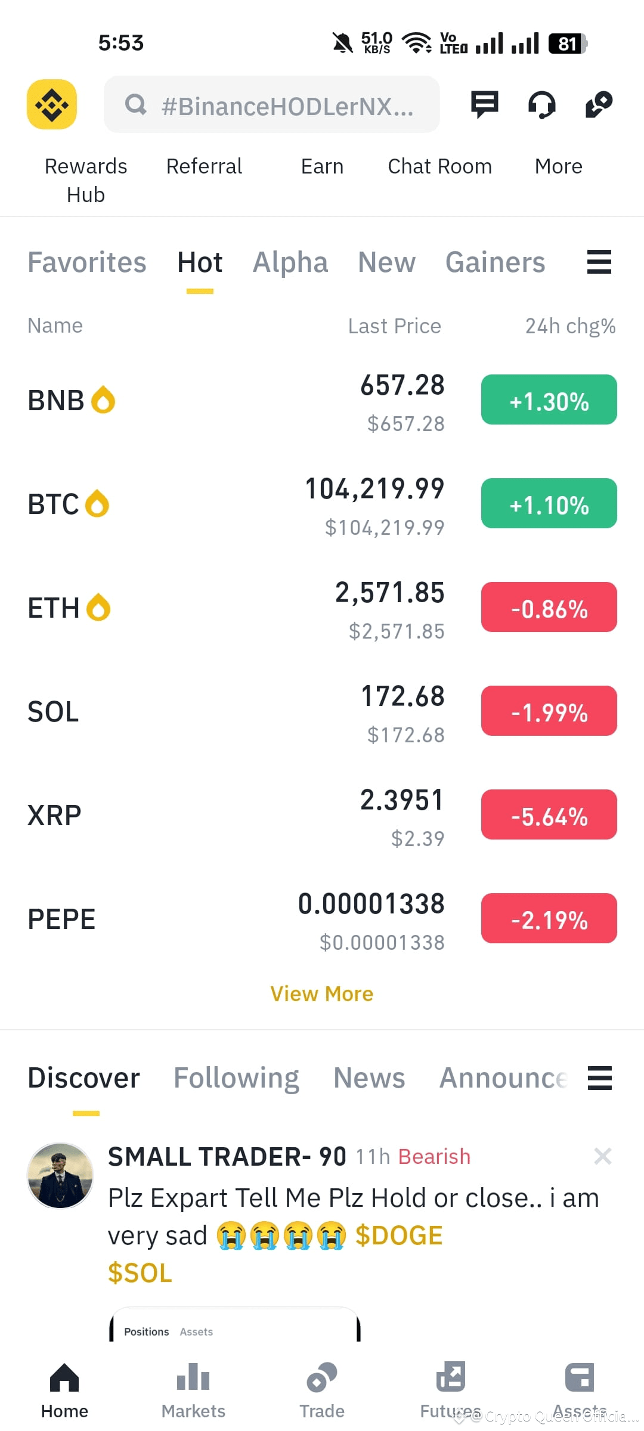The height and width of the screenshot is (1431, 644).
Task: Expand feed tabs menu beside Announce
Action: [x=599, y=1078]
